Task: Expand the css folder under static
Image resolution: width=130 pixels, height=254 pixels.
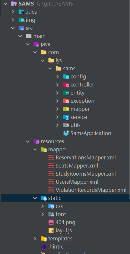Action: tap(43, 206)
